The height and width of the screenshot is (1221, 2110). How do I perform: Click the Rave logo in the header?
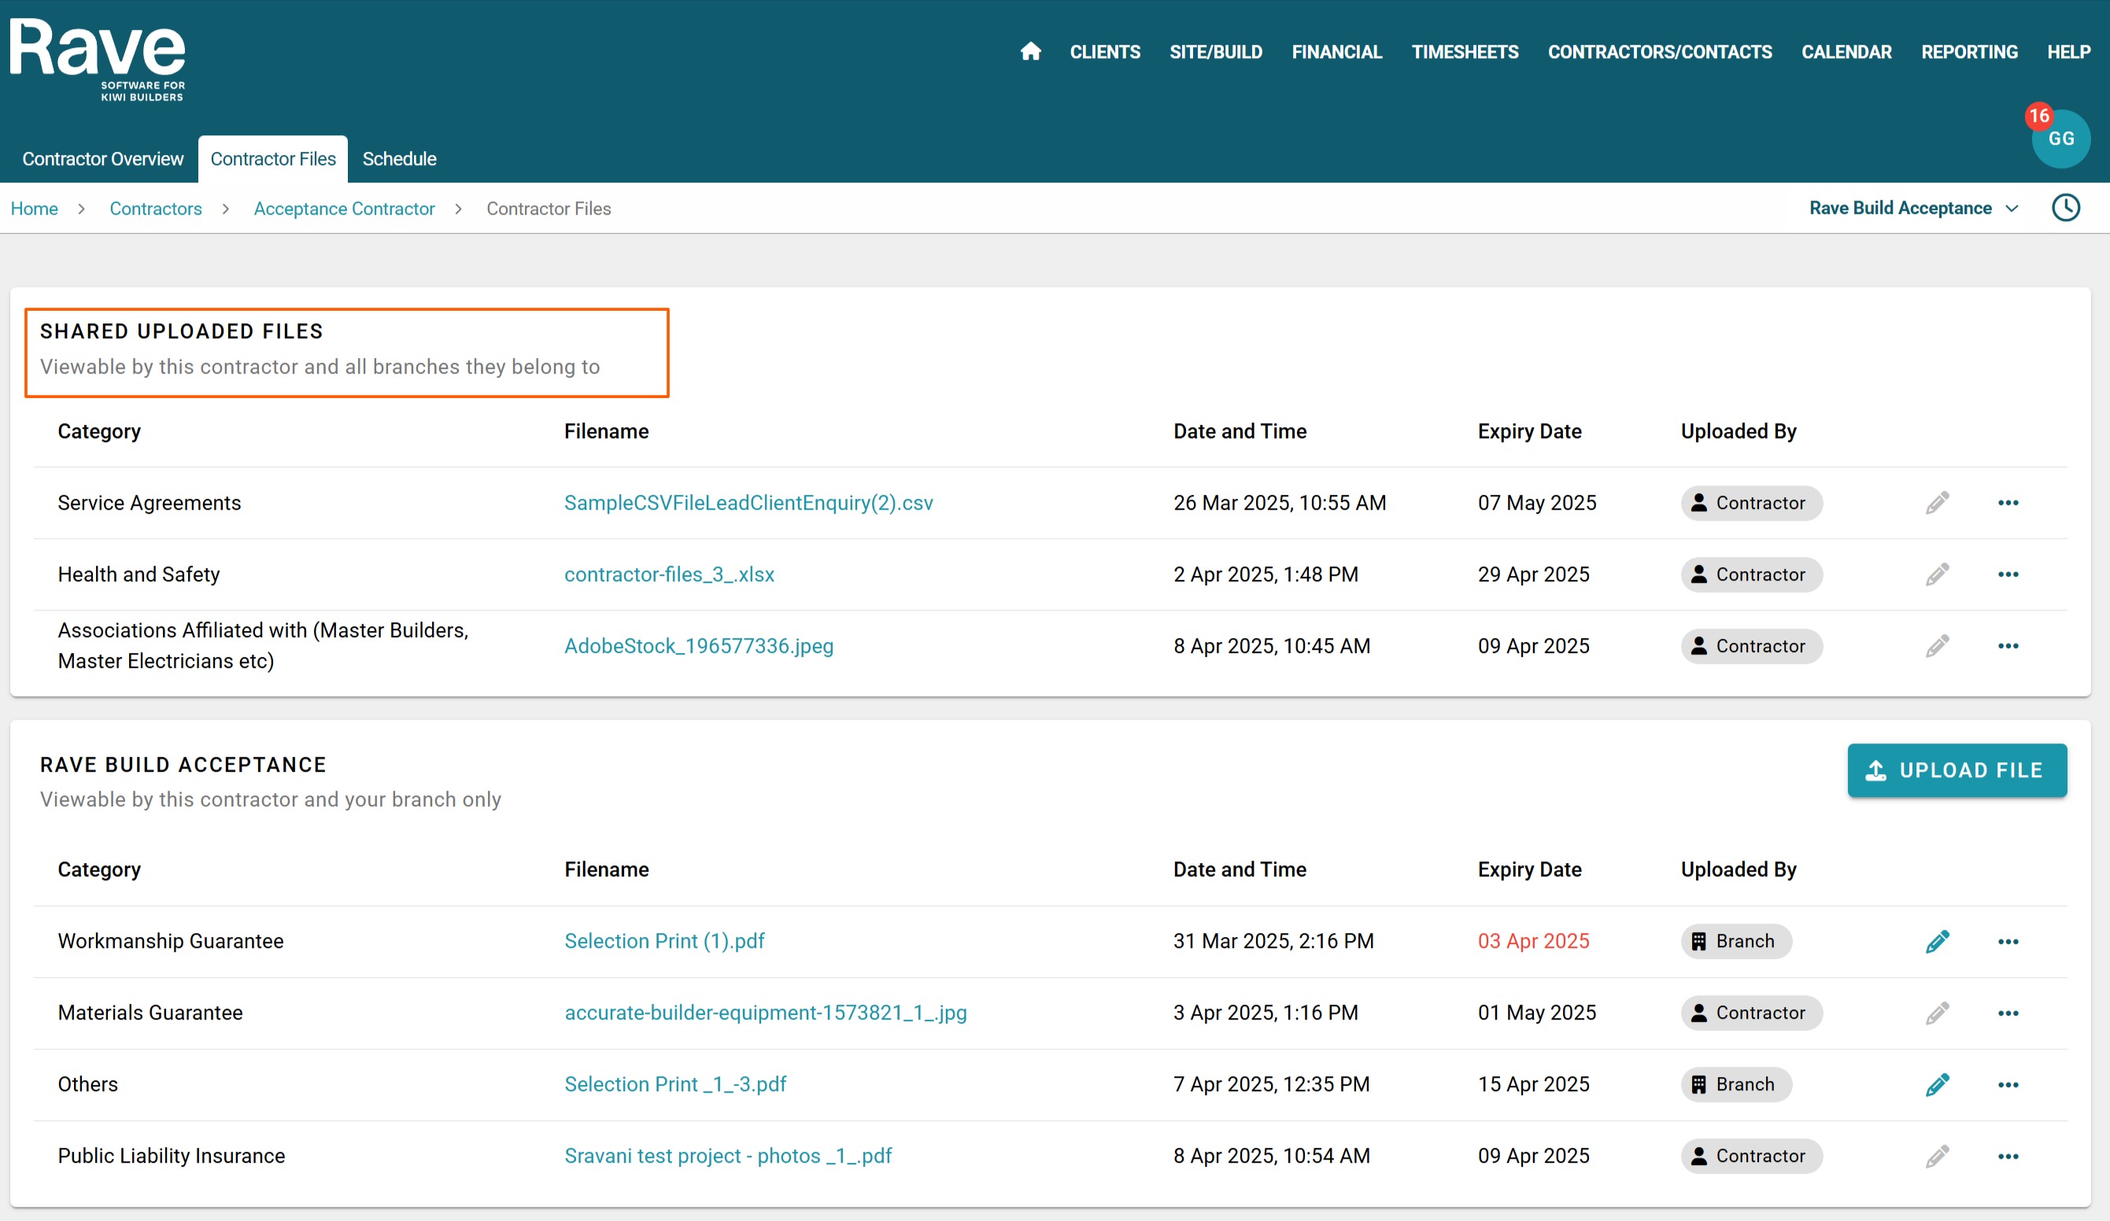[98, 58]
